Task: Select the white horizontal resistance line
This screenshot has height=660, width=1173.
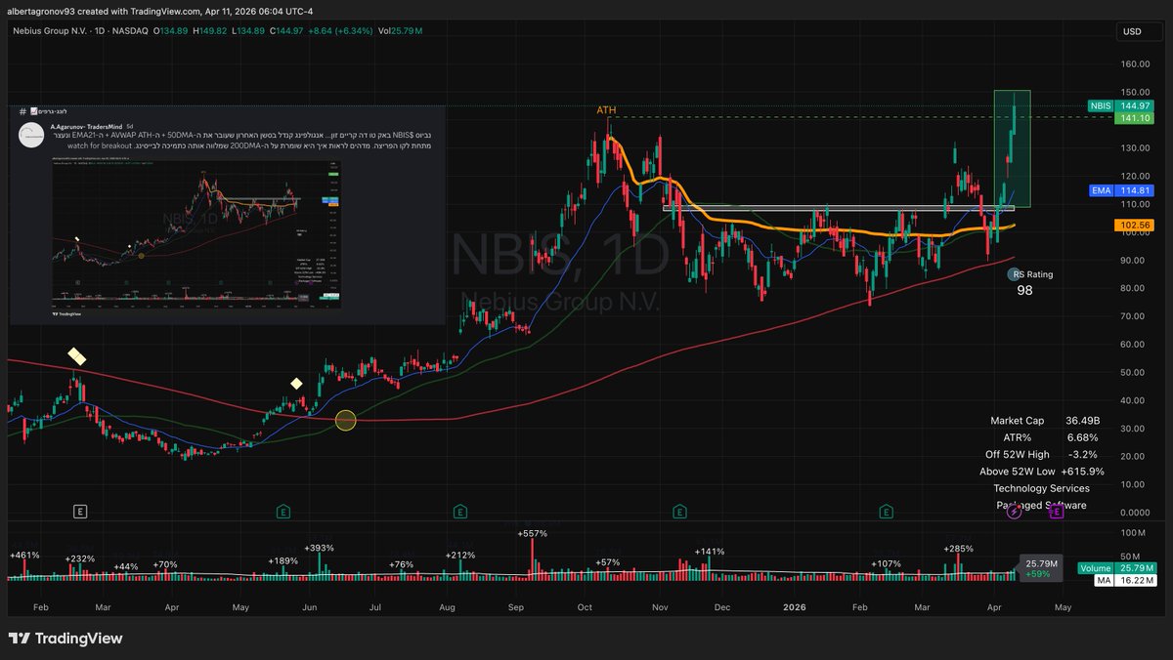Action: point(839,208)
